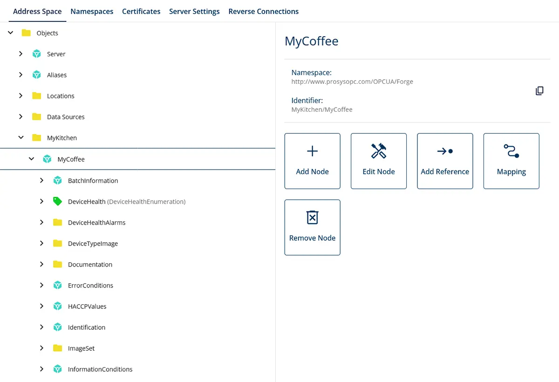Viewport: 559px width, 382px height.
Task: Click the MyKitchen folder icon
Action: pyautogui.click(x=37, y=138)
